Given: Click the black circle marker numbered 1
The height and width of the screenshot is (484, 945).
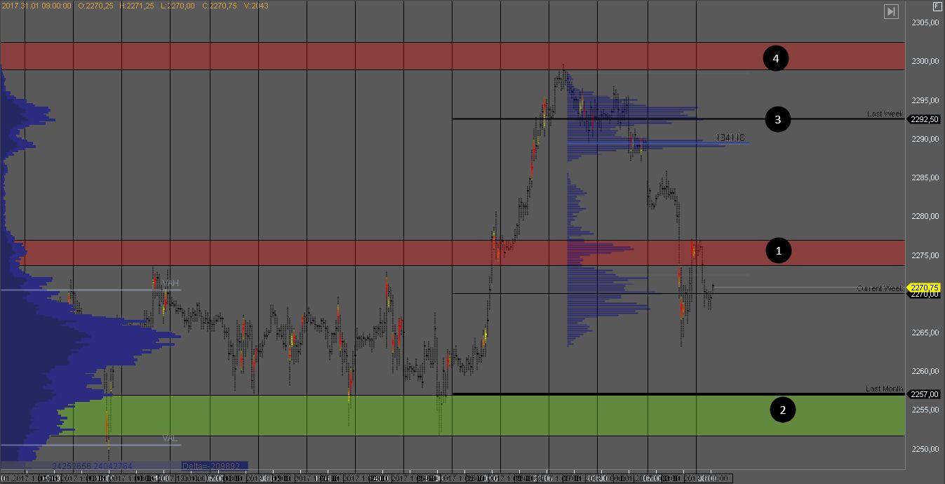Looking at the screenshot, I should 778,250.
